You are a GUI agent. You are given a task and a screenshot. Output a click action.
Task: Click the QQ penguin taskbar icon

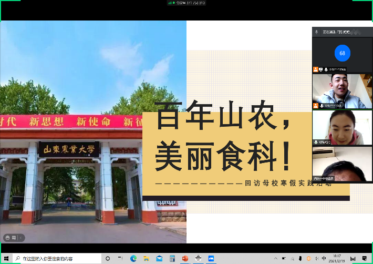[x=198, y=259]
